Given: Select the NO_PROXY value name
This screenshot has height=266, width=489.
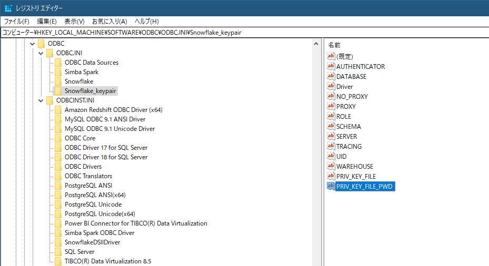Looking at the screenshot, I should [x=352, y=97].
